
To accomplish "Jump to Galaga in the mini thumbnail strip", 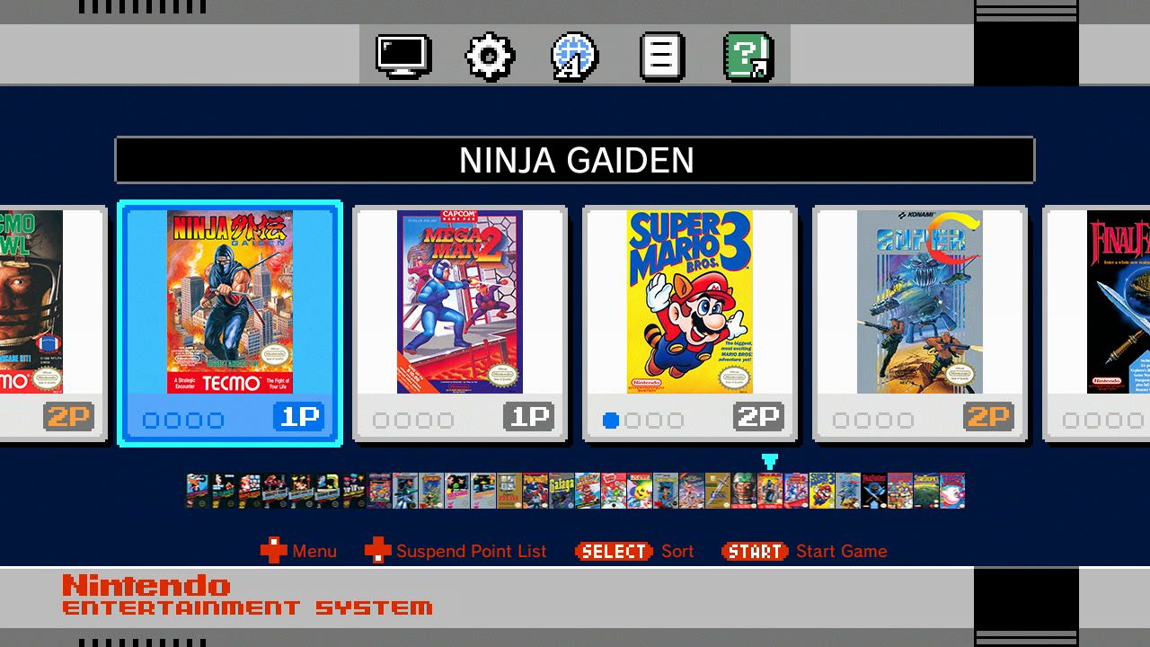I will [562, 491].
